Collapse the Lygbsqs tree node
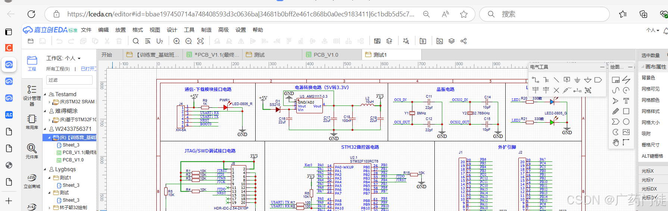 point(45,170)
